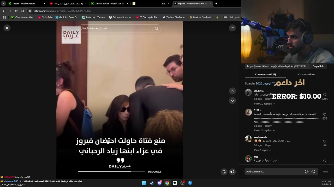The width and height of the screenshot is (334, 187).
Task: Switch to the Creator videos tab
Action: 307,75
